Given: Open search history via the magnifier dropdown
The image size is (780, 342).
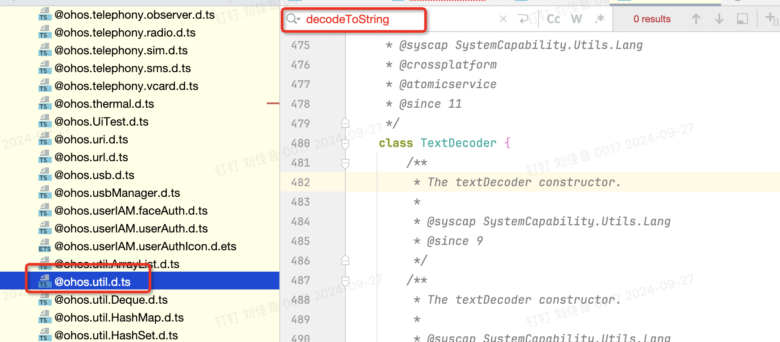Looking at the screenshot, I should (293, 19).
